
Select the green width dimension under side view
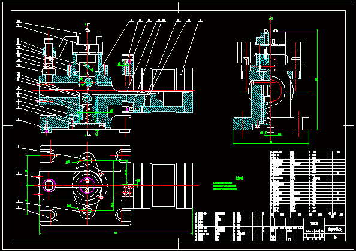pyautogui.click(x=271, y=143)
